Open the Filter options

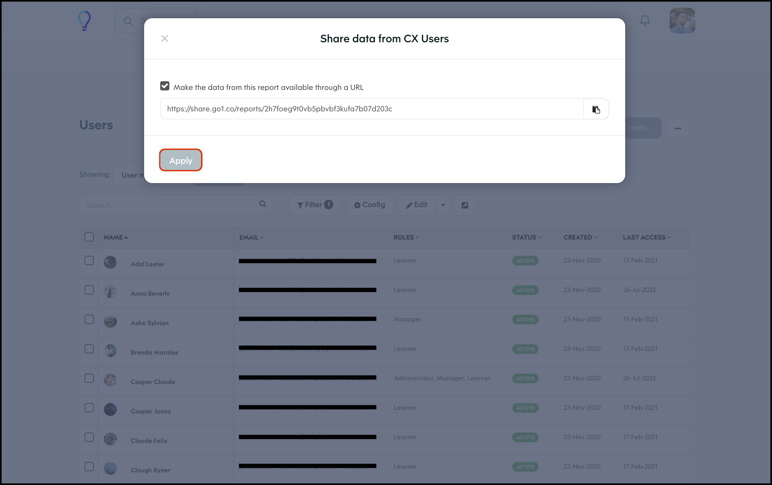tap(315, 205)
